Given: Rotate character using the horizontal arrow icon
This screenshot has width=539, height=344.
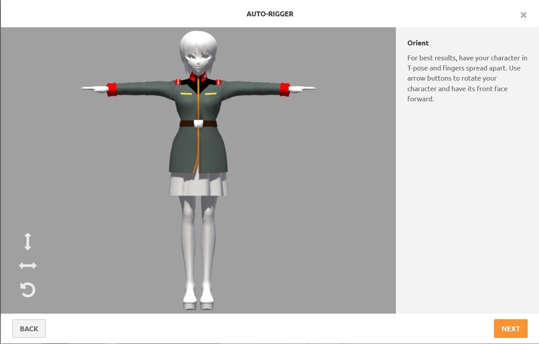Looking at the screenshot, I should 28,266.
